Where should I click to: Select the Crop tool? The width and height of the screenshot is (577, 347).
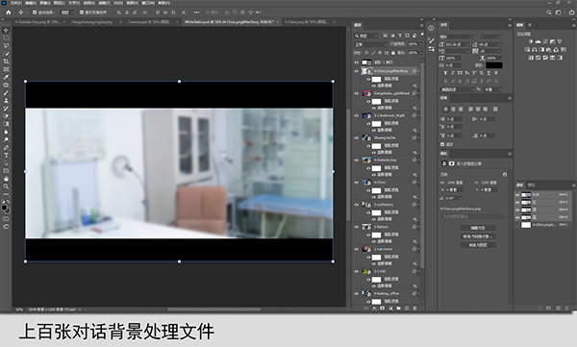(6, 62)
